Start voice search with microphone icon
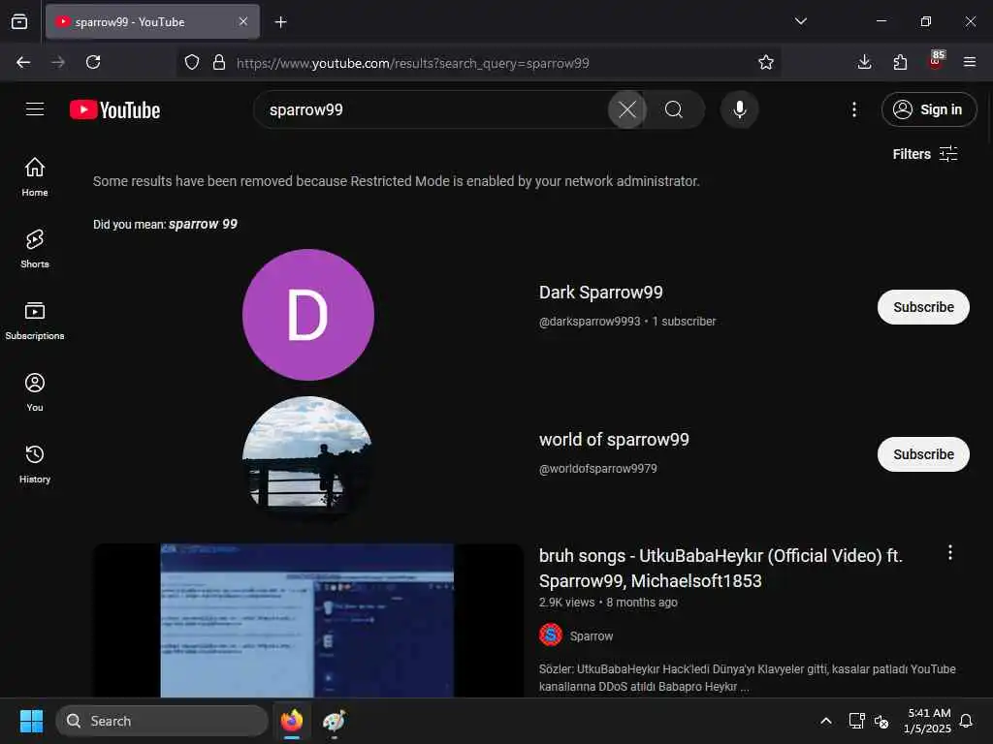 point(739,109)
